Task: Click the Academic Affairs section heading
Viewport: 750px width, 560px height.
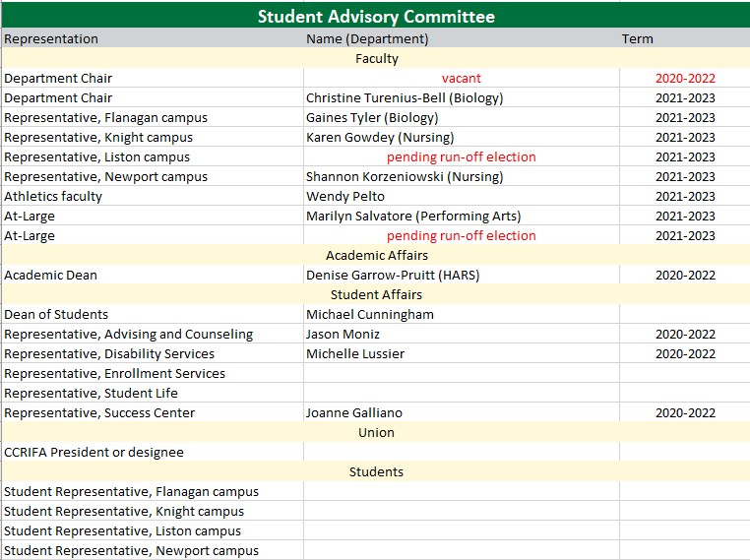Action: [375, 256]
